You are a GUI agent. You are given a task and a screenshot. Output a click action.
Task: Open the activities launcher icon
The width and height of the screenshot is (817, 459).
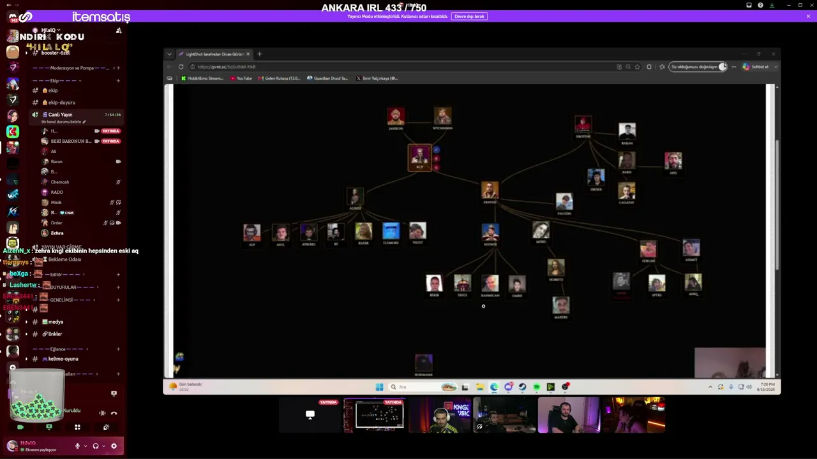click(x=77, y=427)
